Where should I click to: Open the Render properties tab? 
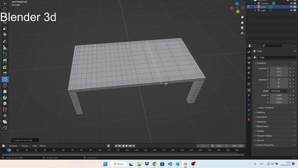pos(249,58)
